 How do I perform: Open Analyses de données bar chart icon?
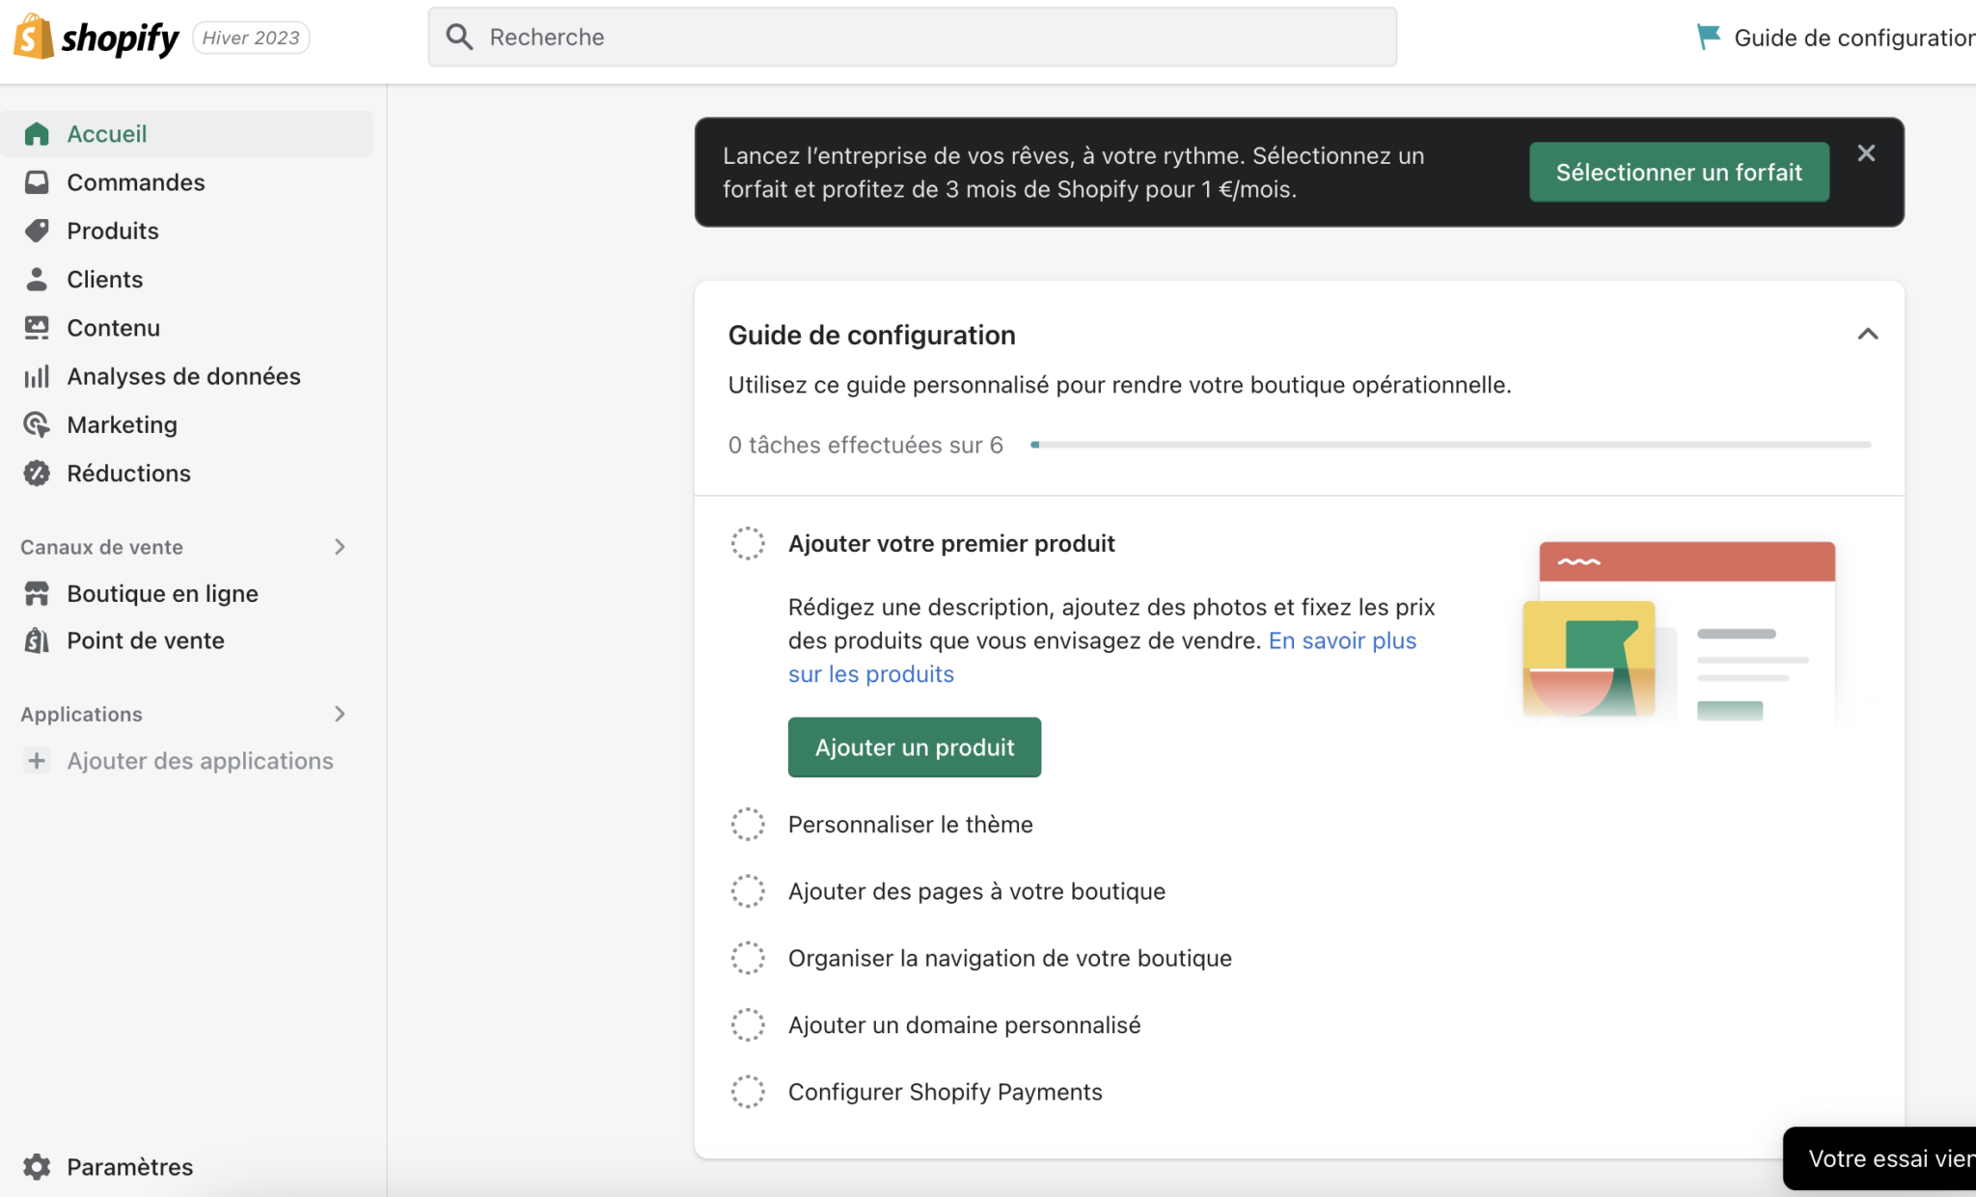click(x=37, y=376)
